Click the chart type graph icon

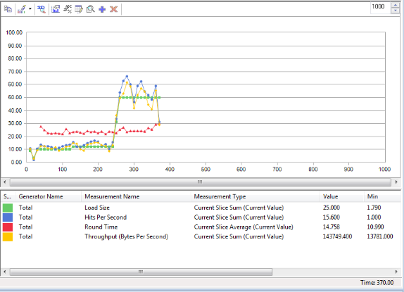[x=56, y=9]
